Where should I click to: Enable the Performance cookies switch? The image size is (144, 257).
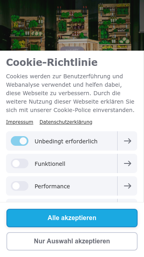(20, 186)
